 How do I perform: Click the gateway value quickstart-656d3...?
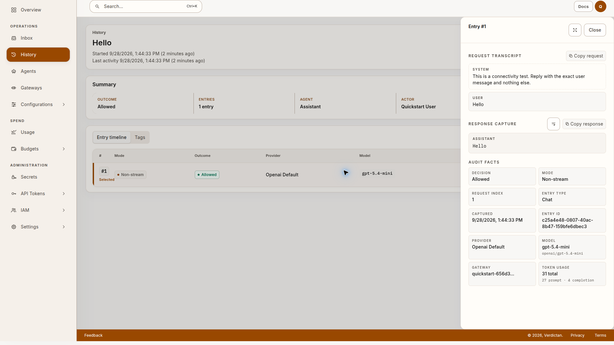493,274
